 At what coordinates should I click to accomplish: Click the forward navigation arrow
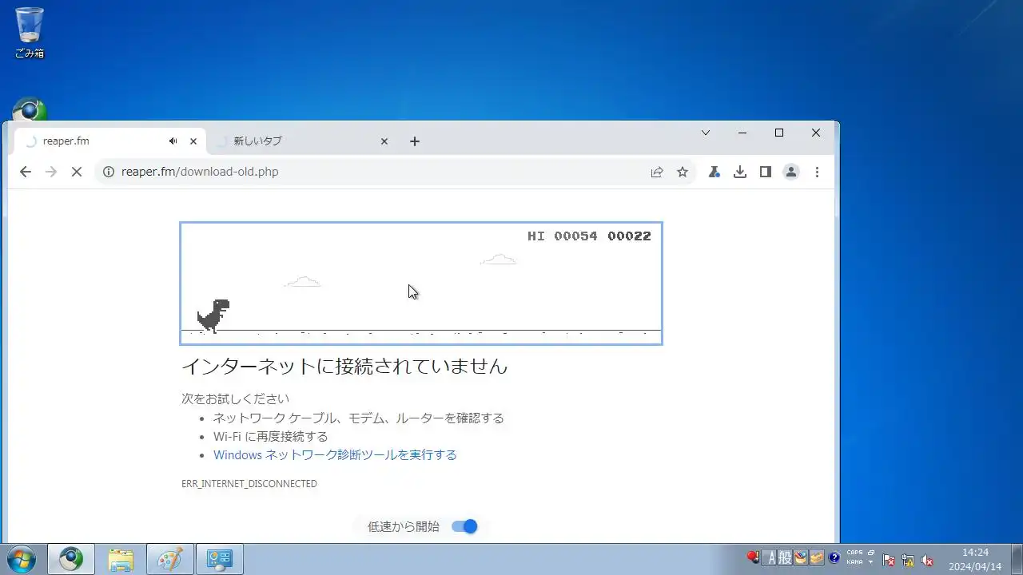pos(51,172)
